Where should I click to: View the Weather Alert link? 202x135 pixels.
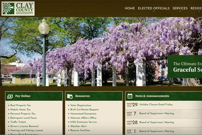tap(78, 126)
